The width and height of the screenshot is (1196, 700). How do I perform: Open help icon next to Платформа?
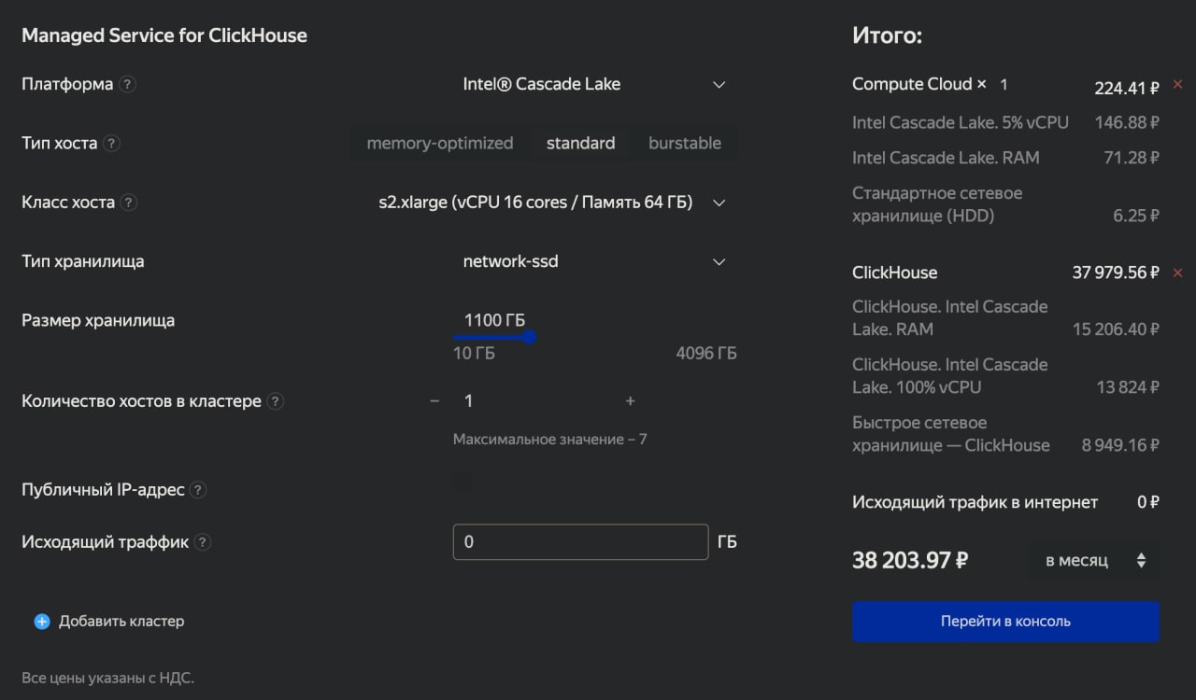click(x=128, y=84)
